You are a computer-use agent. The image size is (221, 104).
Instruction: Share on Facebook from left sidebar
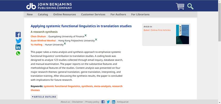[18, 34]
